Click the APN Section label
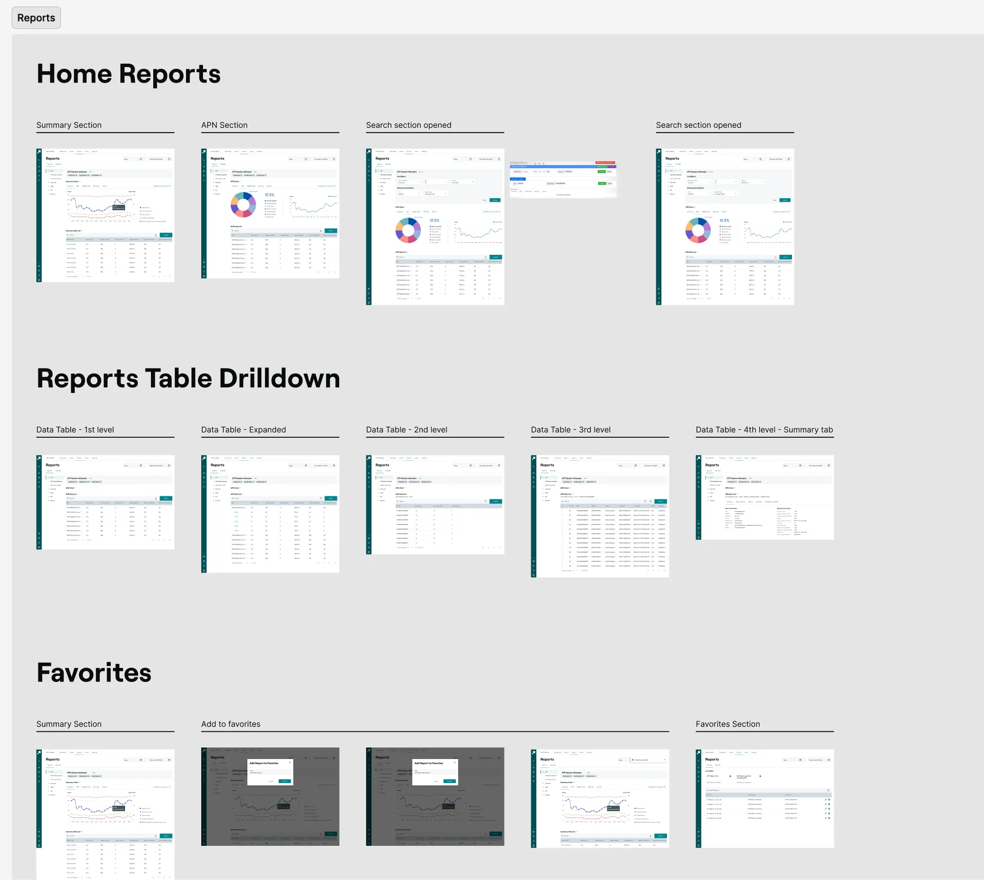Screen dimensions: 984x880 (x=224, y=125)
